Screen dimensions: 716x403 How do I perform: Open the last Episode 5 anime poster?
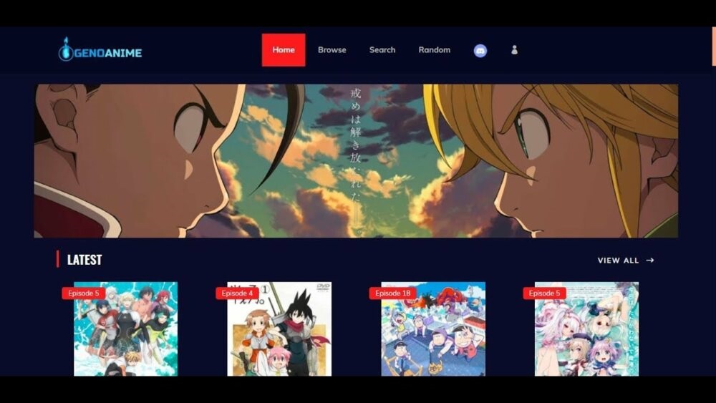pos(587,329)
